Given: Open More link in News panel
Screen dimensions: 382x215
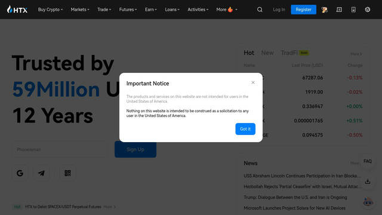Looking at the screenshot, I should (355, 163).
